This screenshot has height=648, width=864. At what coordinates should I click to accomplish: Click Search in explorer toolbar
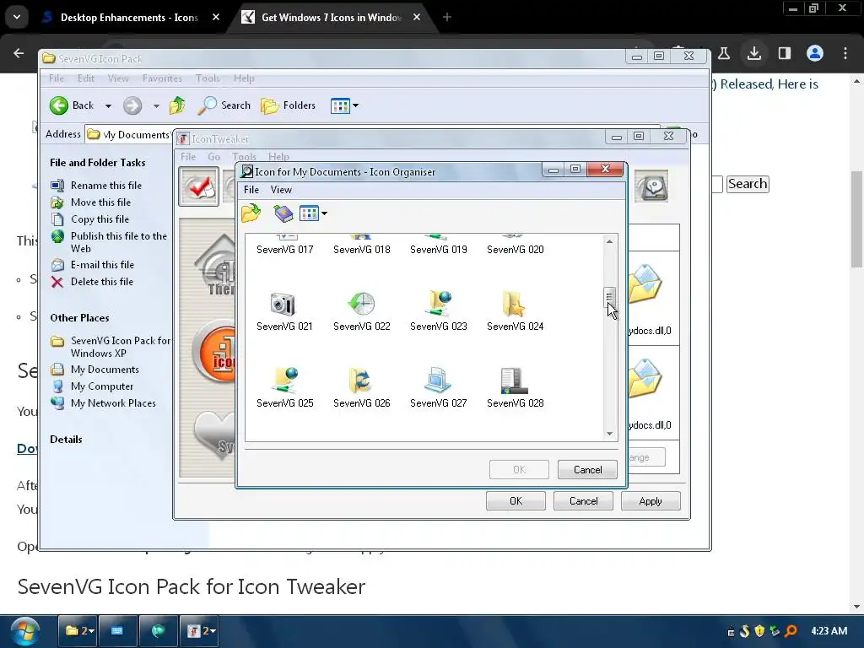pos(224,105)
